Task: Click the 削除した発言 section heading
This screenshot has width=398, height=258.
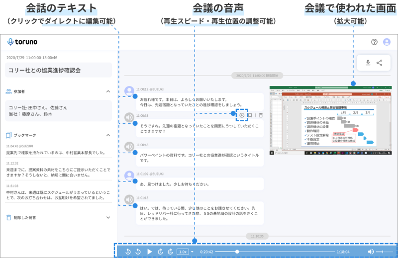Action: [x=25, y=217]
